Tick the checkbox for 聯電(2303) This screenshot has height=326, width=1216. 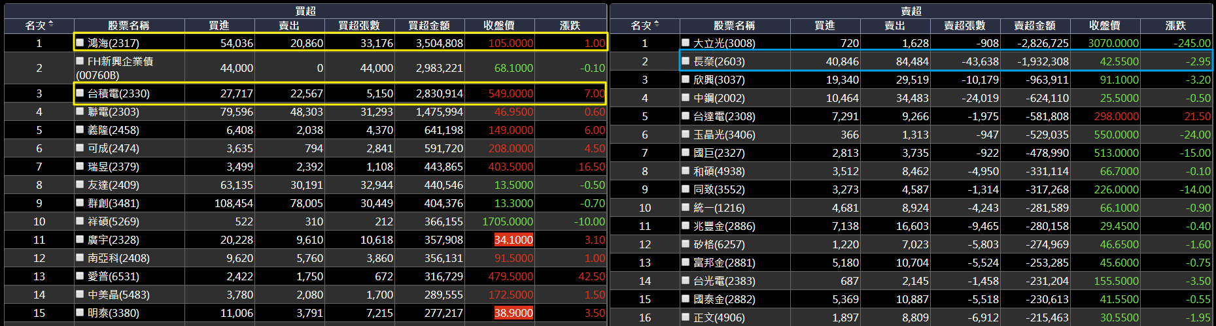pyautogui.click(x=80, y=111)
